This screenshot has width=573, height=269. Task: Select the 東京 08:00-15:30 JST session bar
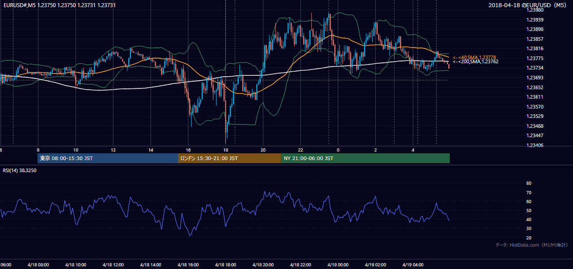(x=108, y=158)
